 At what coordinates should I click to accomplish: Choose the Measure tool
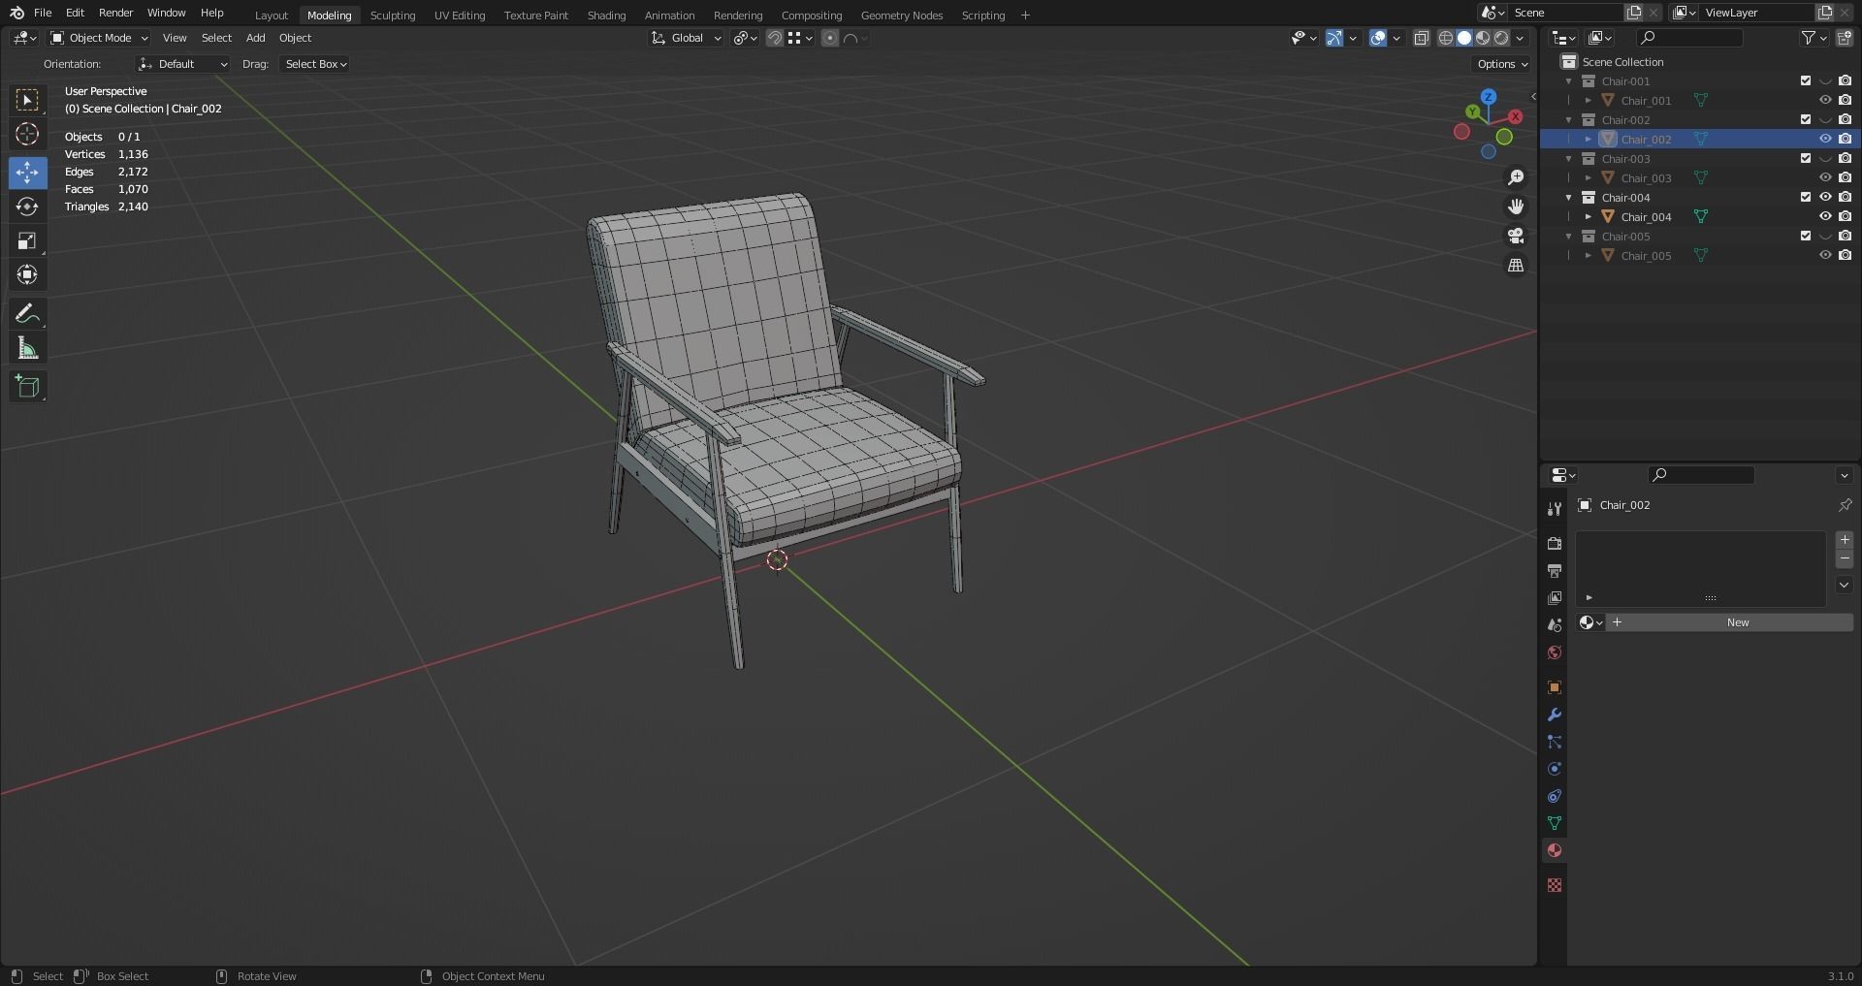(27, 348)
